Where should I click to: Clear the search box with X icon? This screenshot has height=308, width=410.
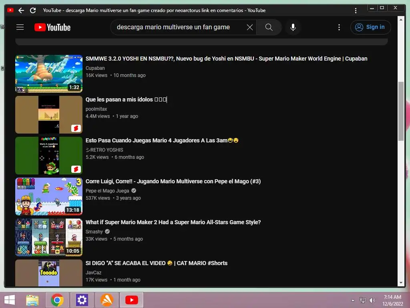coord(250,27)
